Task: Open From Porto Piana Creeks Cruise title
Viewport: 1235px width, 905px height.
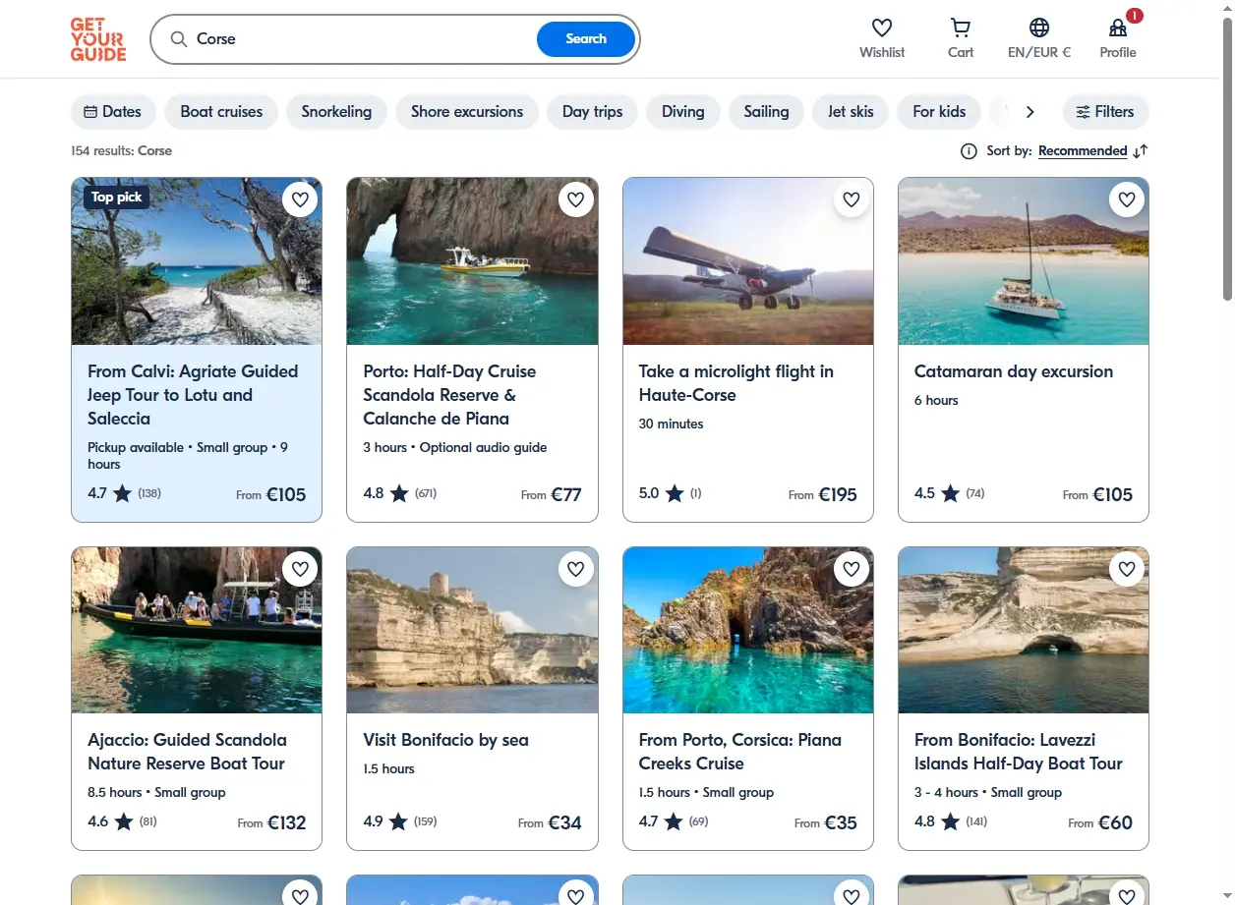Action: tap(740, 752)
